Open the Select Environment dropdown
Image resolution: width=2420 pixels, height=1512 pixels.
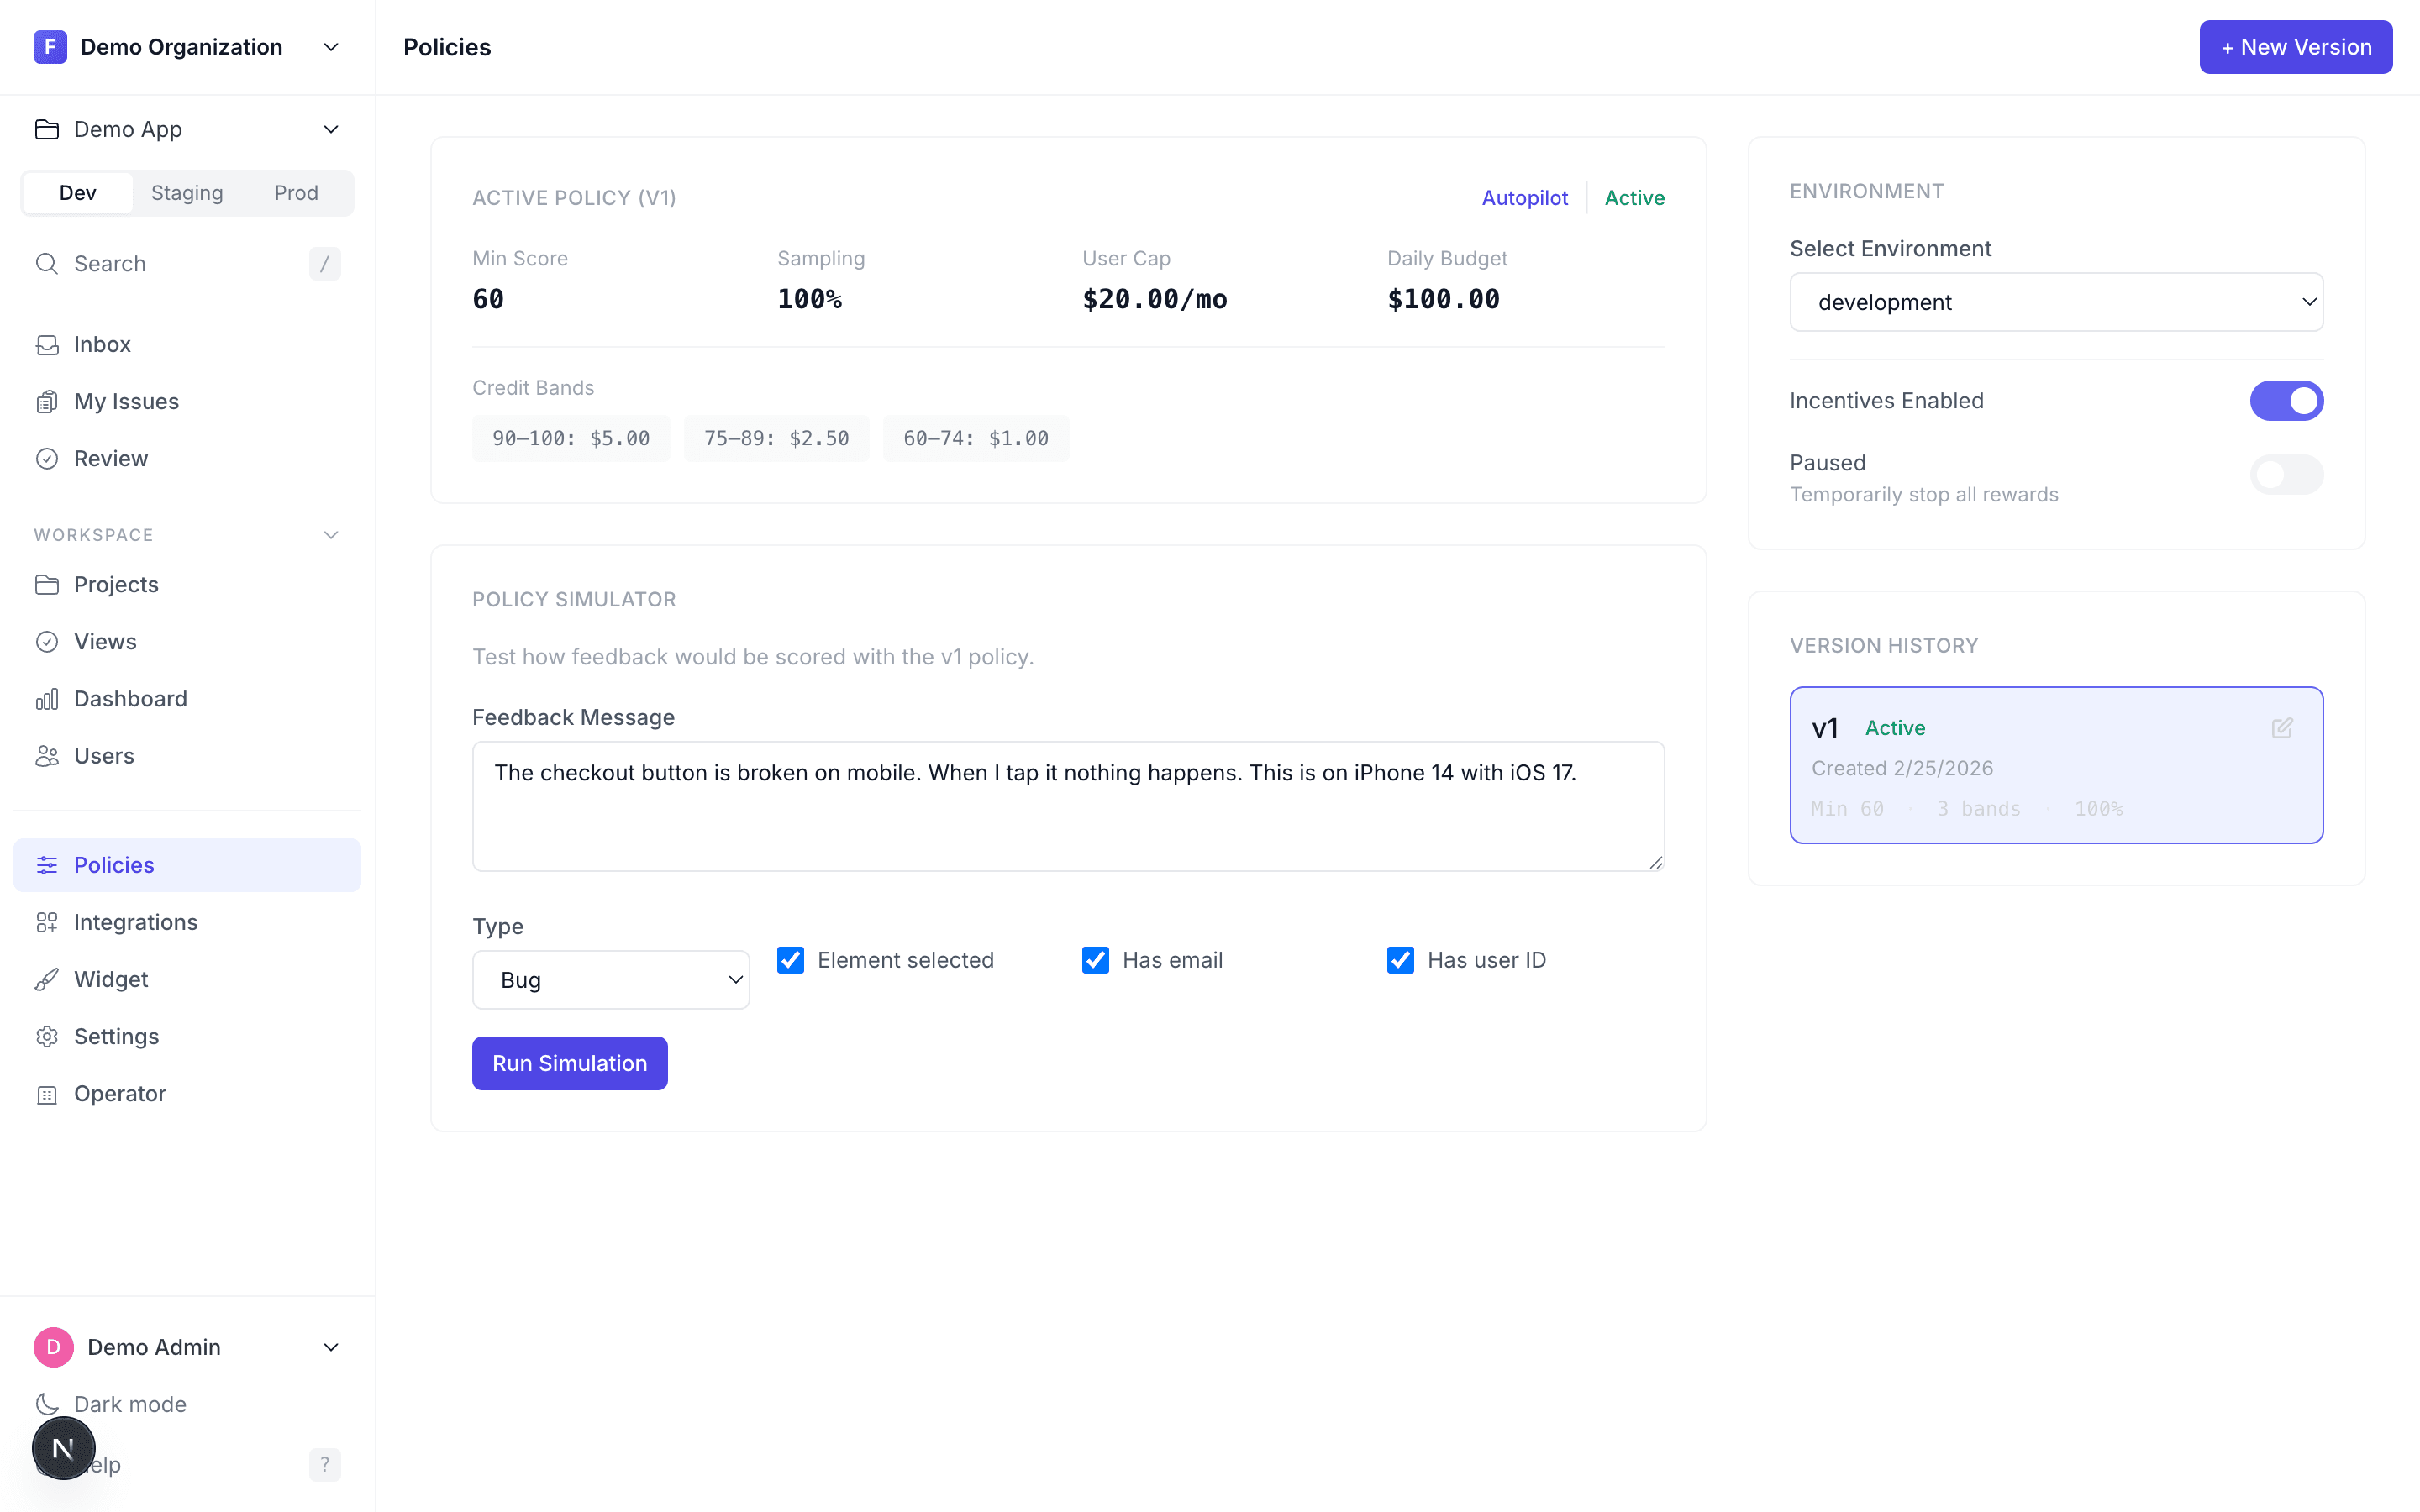(x=2056, y=301)
